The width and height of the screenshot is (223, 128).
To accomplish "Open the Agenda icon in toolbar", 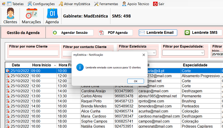I will click(52, 16).
